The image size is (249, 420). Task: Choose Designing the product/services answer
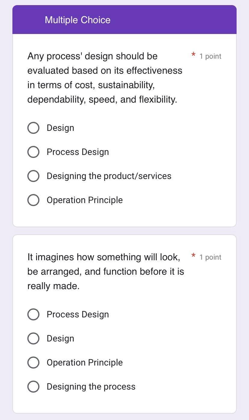[33, 176]
